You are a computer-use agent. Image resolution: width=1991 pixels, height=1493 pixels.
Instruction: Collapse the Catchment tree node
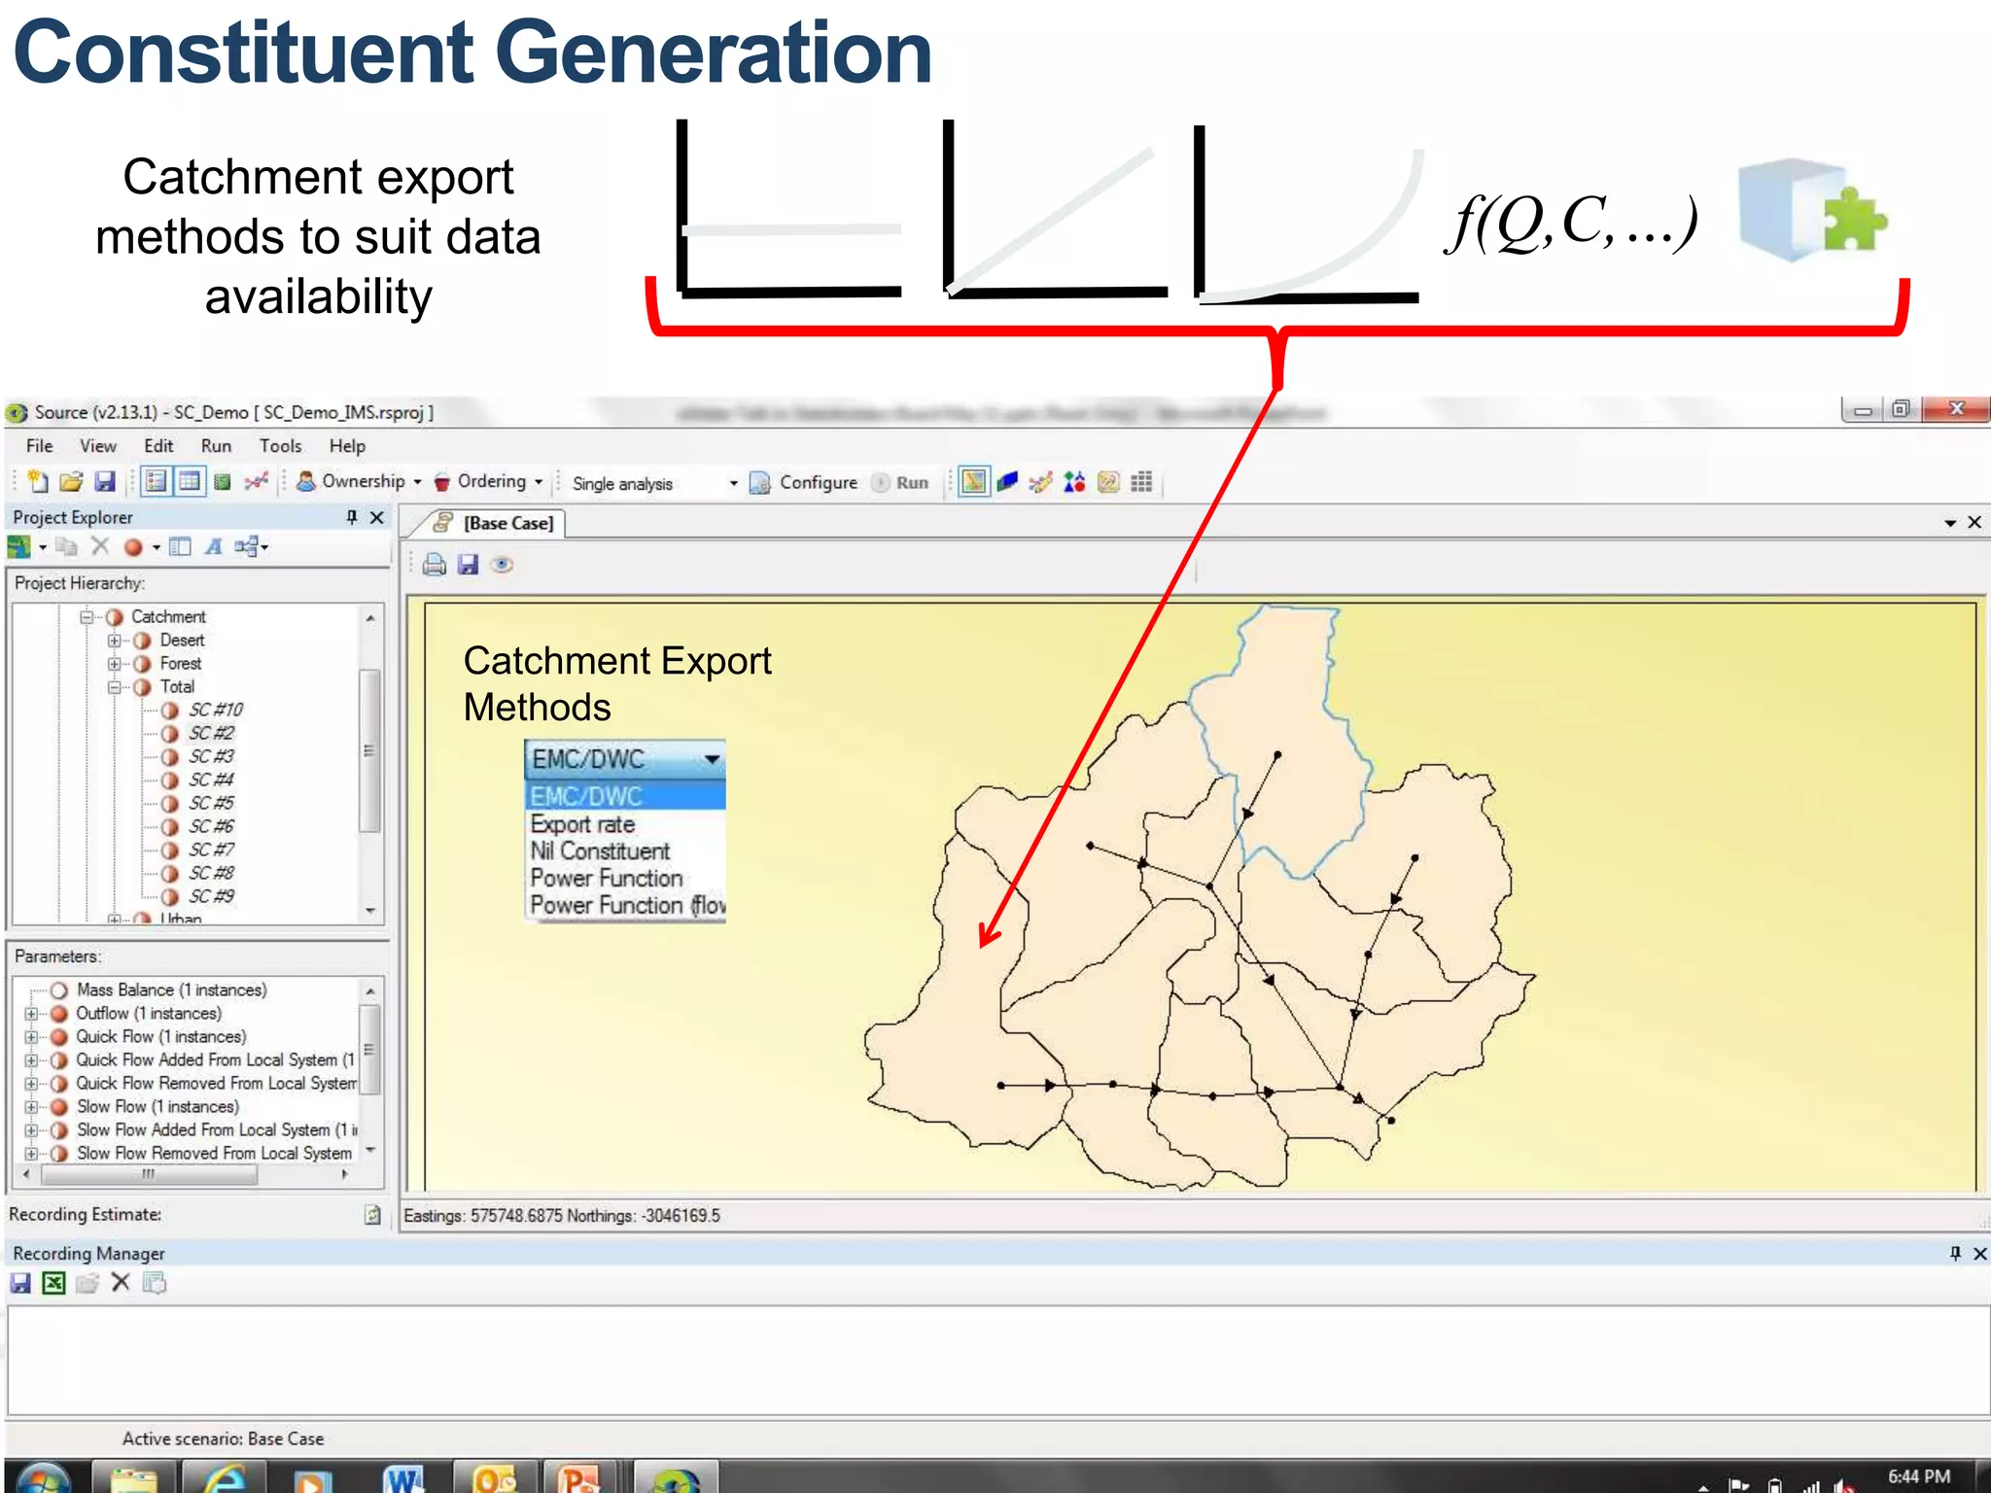click(x=87, y=617)
